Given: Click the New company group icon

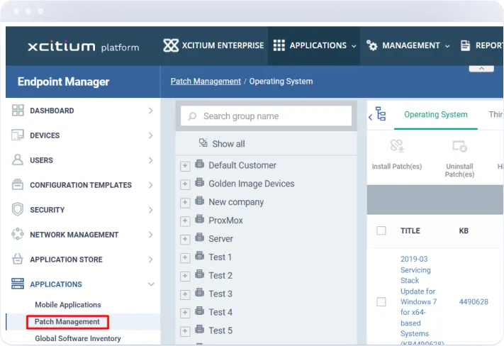Looking at the screenshot, I should point(200,201).
